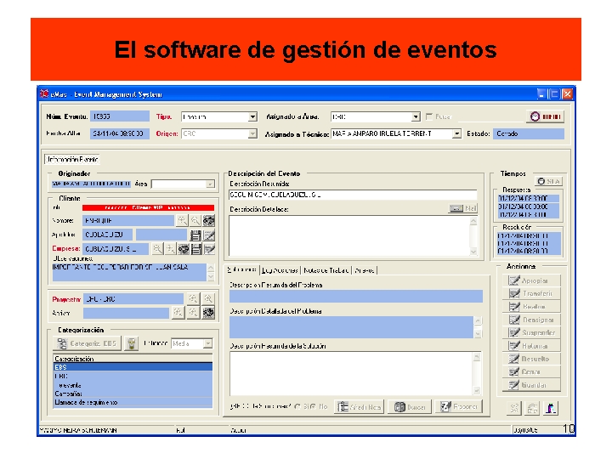
Task: Expand the Asignado a Área dropdown
Action: 416,116
